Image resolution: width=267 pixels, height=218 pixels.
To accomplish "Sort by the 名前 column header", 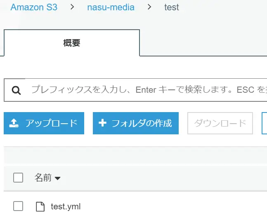I will click(x=43, y=178).
